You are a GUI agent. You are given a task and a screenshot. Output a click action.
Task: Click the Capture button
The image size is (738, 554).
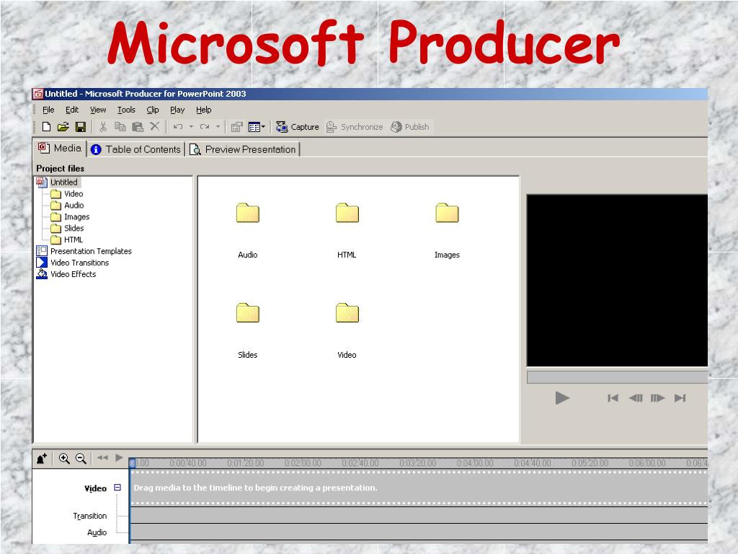298,127
